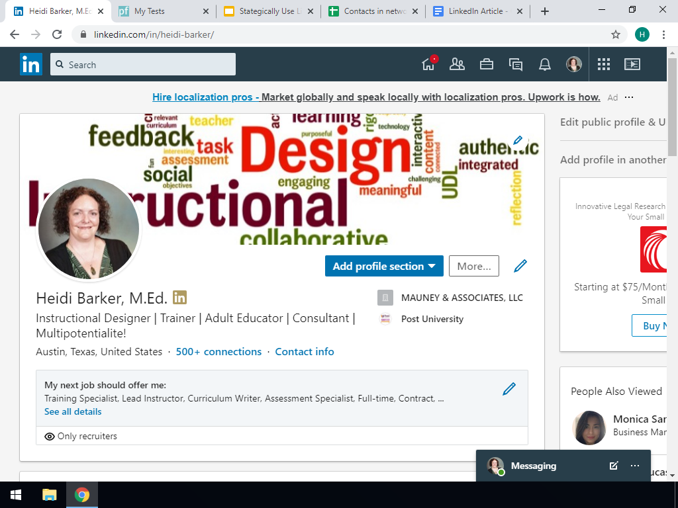This screenshot has height=508, width=678.
Task: Click the browser address bar URL
Action: point(154,34)
